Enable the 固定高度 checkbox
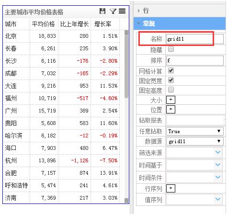The image size is (227, 215). tap(171, 90)
